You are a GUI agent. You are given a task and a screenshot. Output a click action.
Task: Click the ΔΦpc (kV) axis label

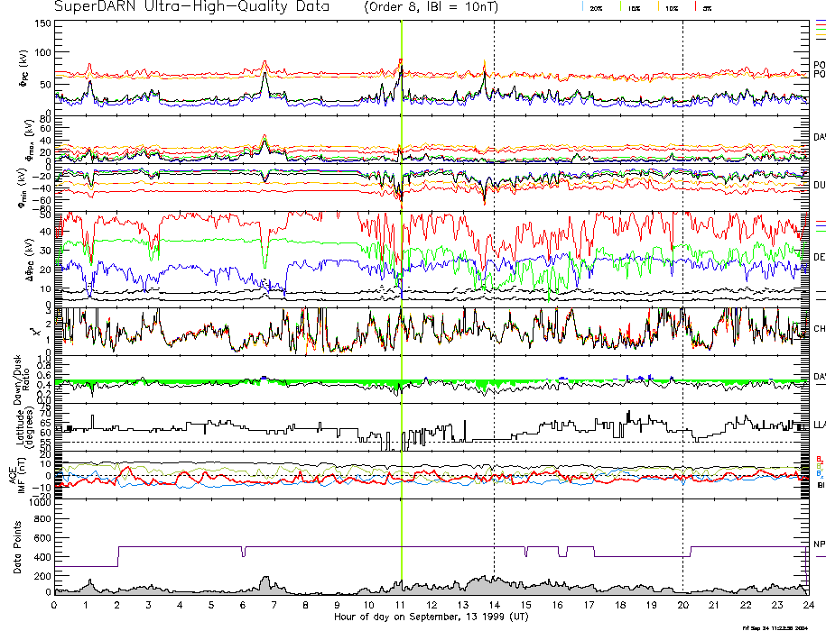pyautogui.click(x=30, y=259)
